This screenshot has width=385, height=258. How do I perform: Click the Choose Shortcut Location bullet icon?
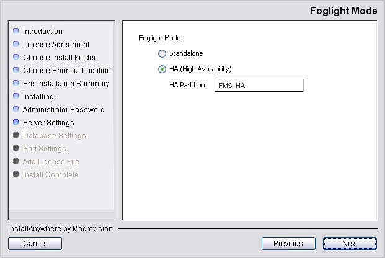pos(16,70)
